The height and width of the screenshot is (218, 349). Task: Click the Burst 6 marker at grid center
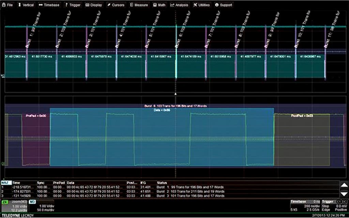(176, 52)
